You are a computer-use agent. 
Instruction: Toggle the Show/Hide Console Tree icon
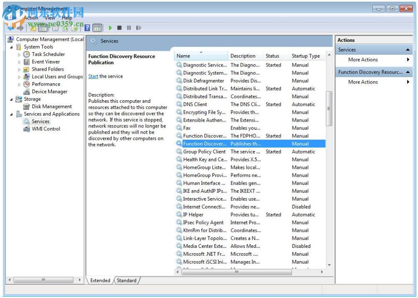43,28
